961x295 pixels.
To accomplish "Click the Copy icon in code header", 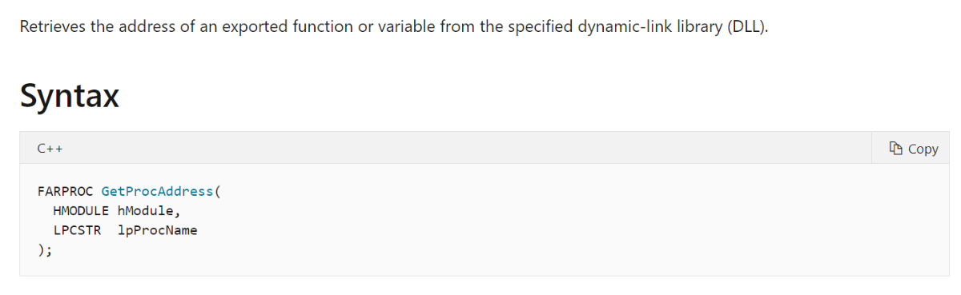I will 896,148.
